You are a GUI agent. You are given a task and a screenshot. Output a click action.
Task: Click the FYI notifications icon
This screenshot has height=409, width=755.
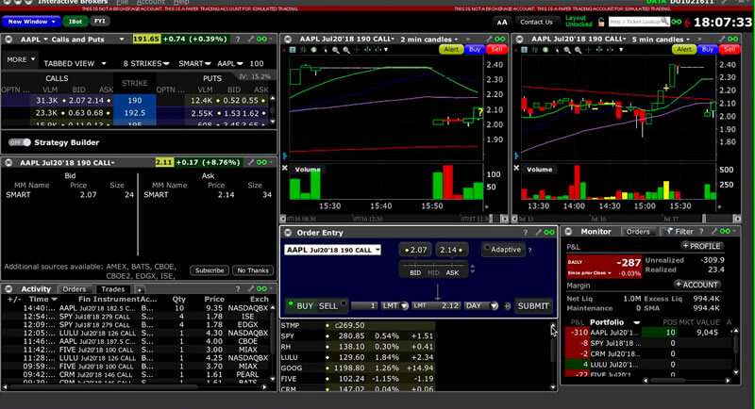point(99,21)
